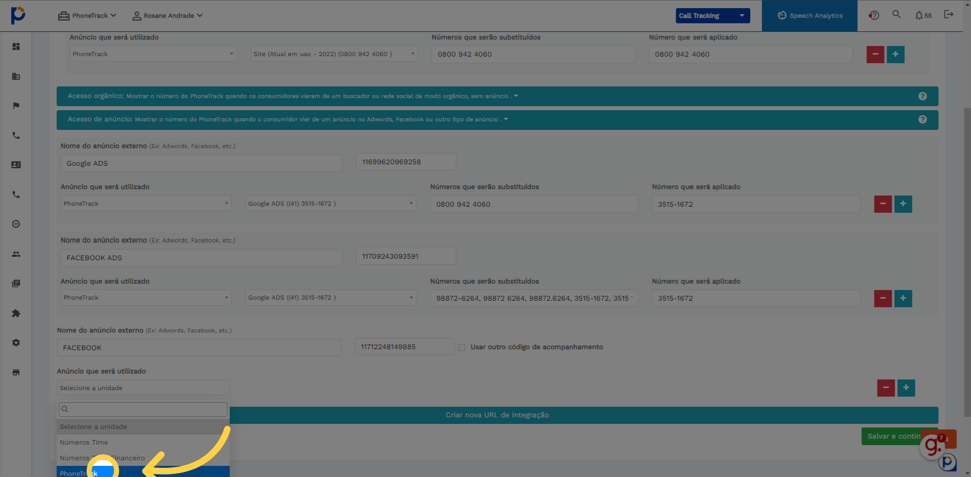
Task: Open the puzzle piece integrations icon
Action: [16, 313]
